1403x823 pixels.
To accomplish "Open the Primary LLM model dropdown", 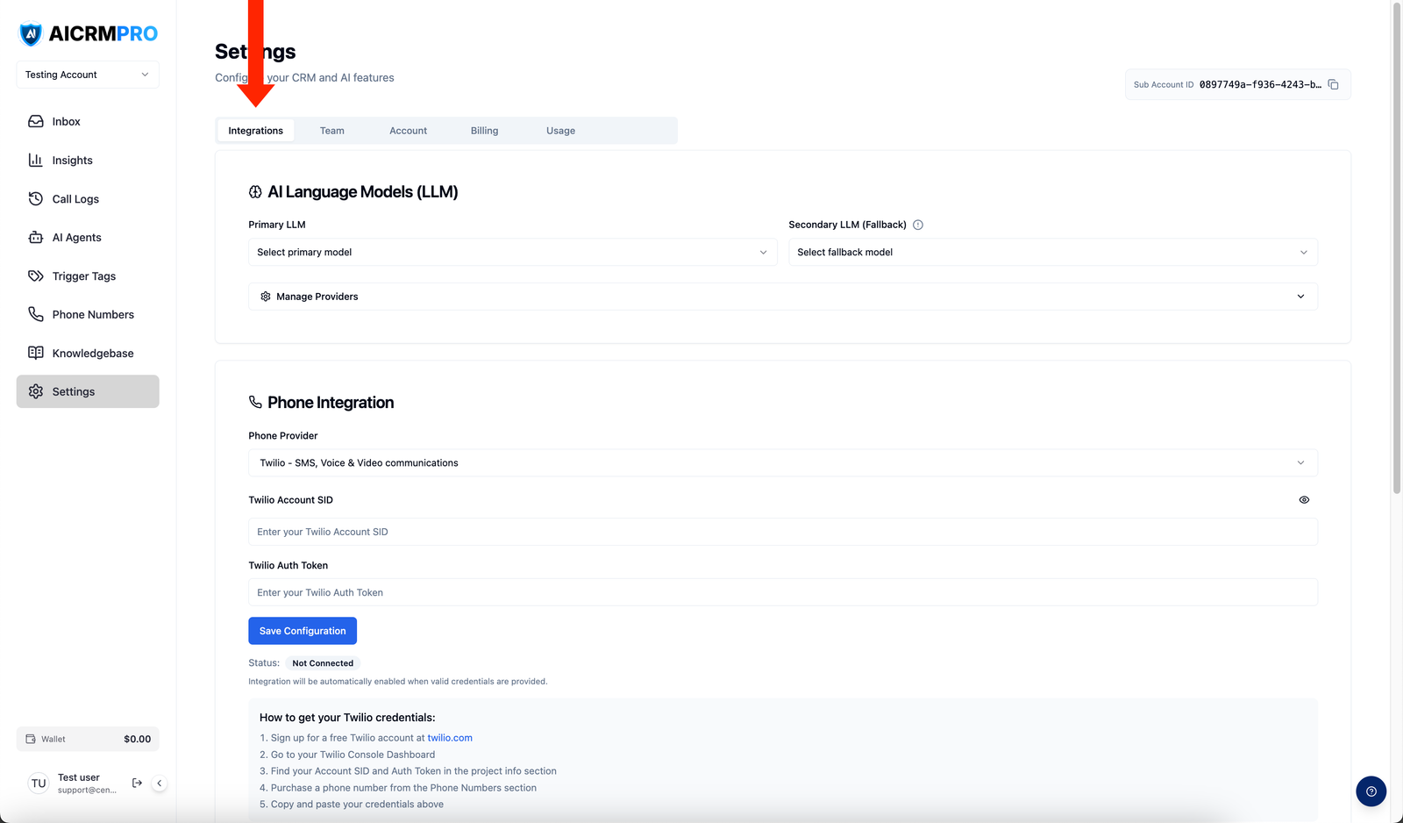I will click(512, 252).
